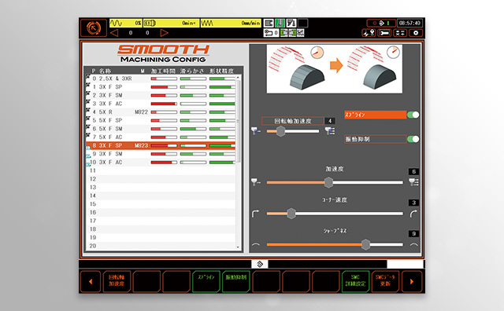
Task: Click the gear settings icon at top right
Action: [x=416, y=33]
